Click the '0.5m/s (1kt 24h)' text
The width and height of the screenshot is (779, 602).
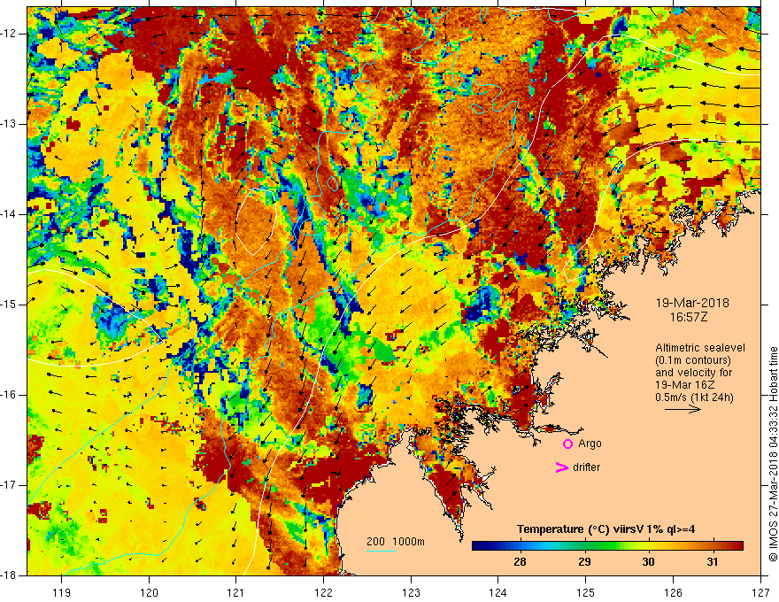click(x=694, y=397)
